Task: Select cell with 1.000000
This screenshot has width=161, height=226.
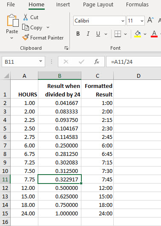Action: tap(60, 213)
